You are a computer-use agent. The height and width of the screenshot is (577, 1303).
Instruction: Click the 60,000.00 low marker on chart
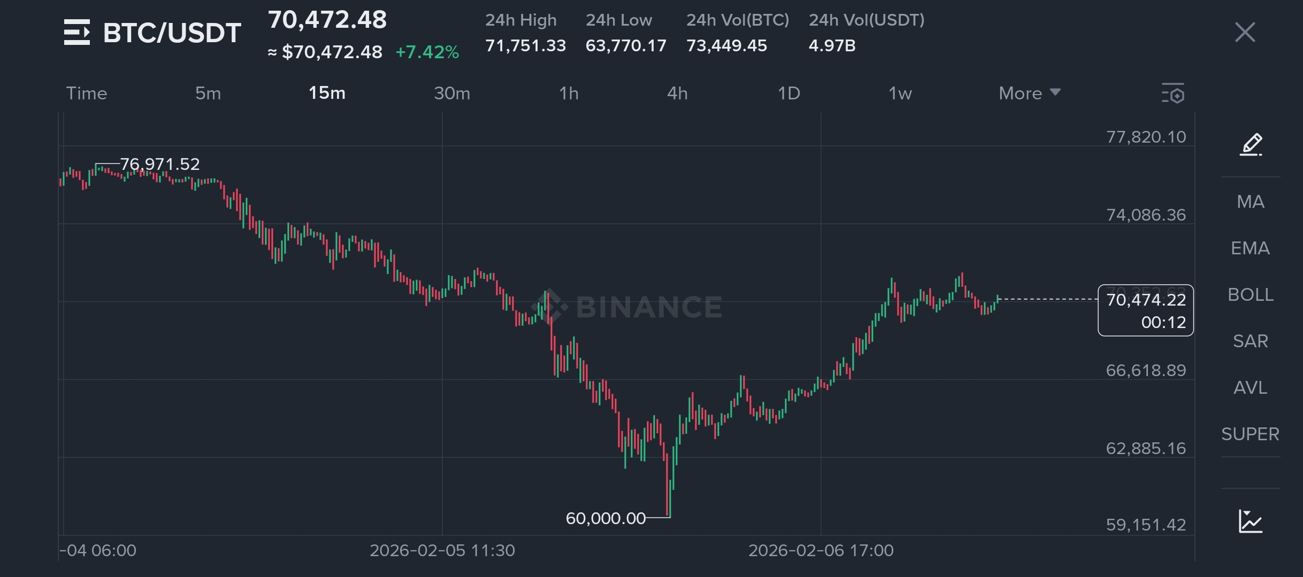[x=605, y=518]
